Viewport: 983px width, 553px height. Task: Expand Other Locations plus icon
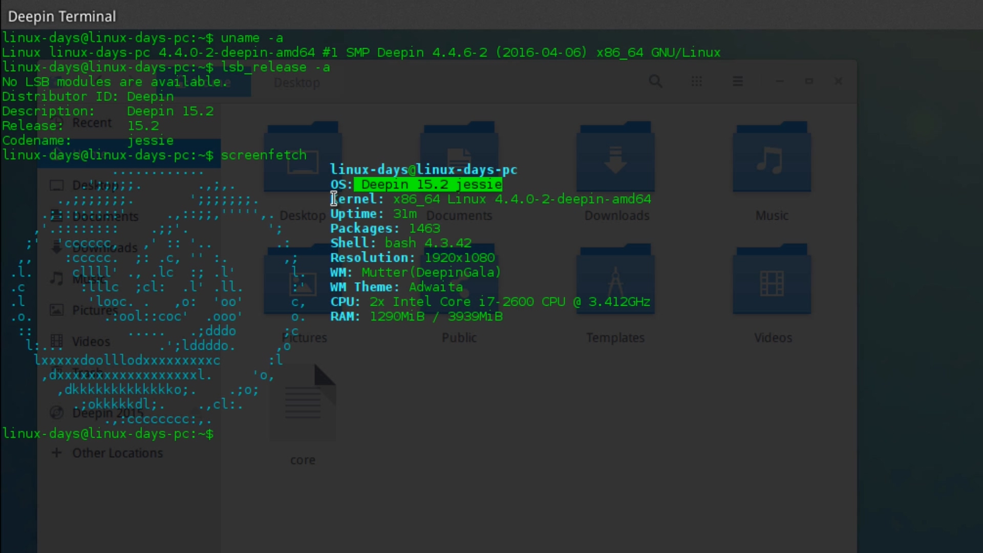pos(57,453)
